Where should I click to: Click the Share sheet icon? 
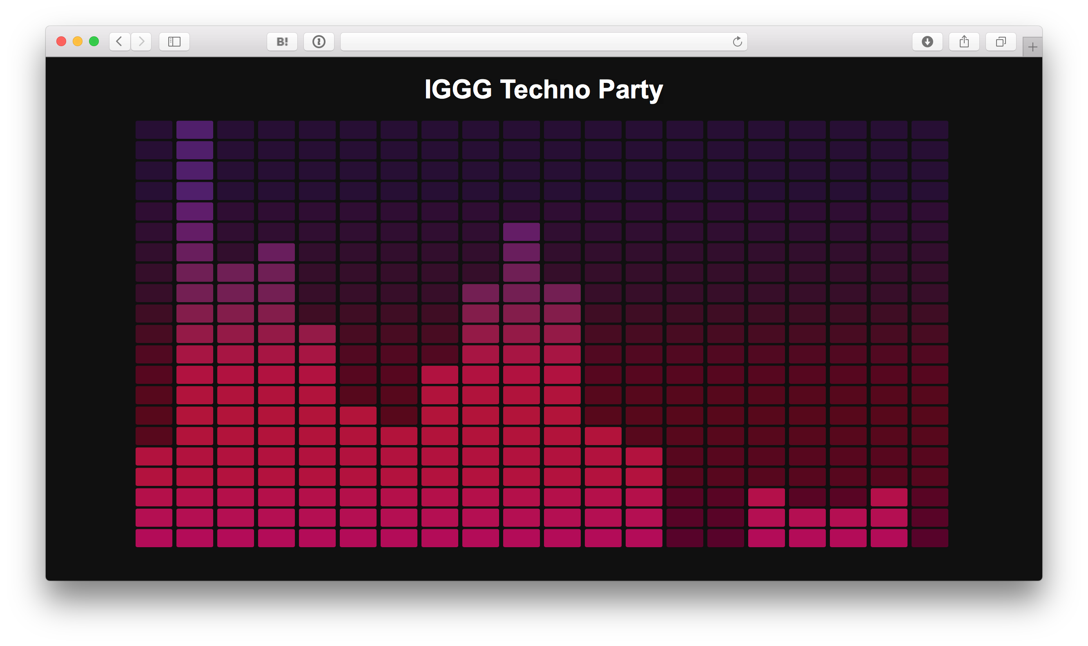[964, 41]
